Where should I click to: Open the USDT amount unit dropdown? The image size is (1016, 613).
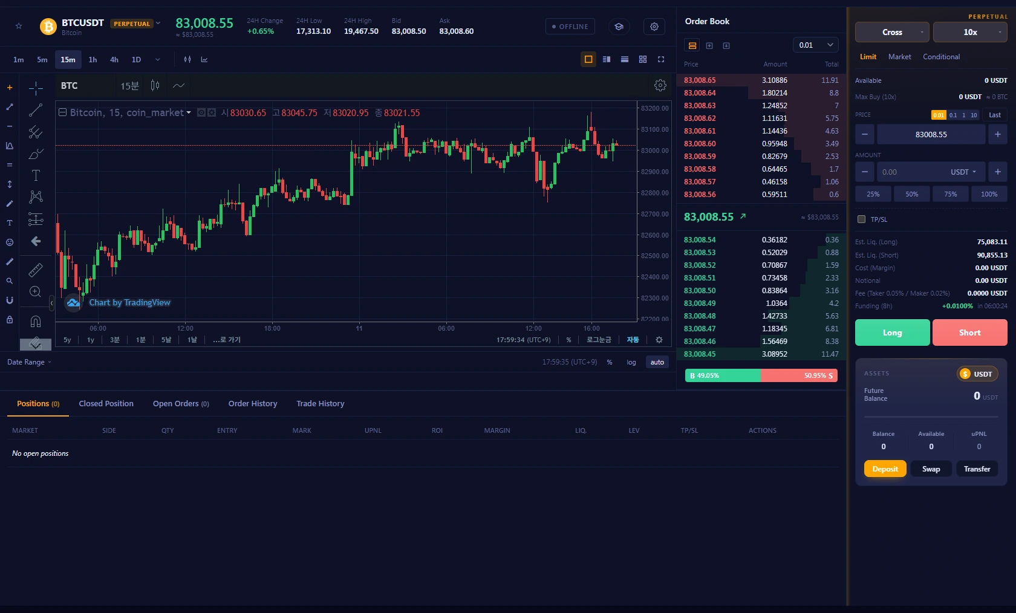click(963, 172)
